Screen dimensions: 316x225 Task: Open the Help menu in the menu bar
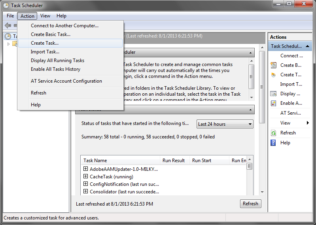[61, 16]
